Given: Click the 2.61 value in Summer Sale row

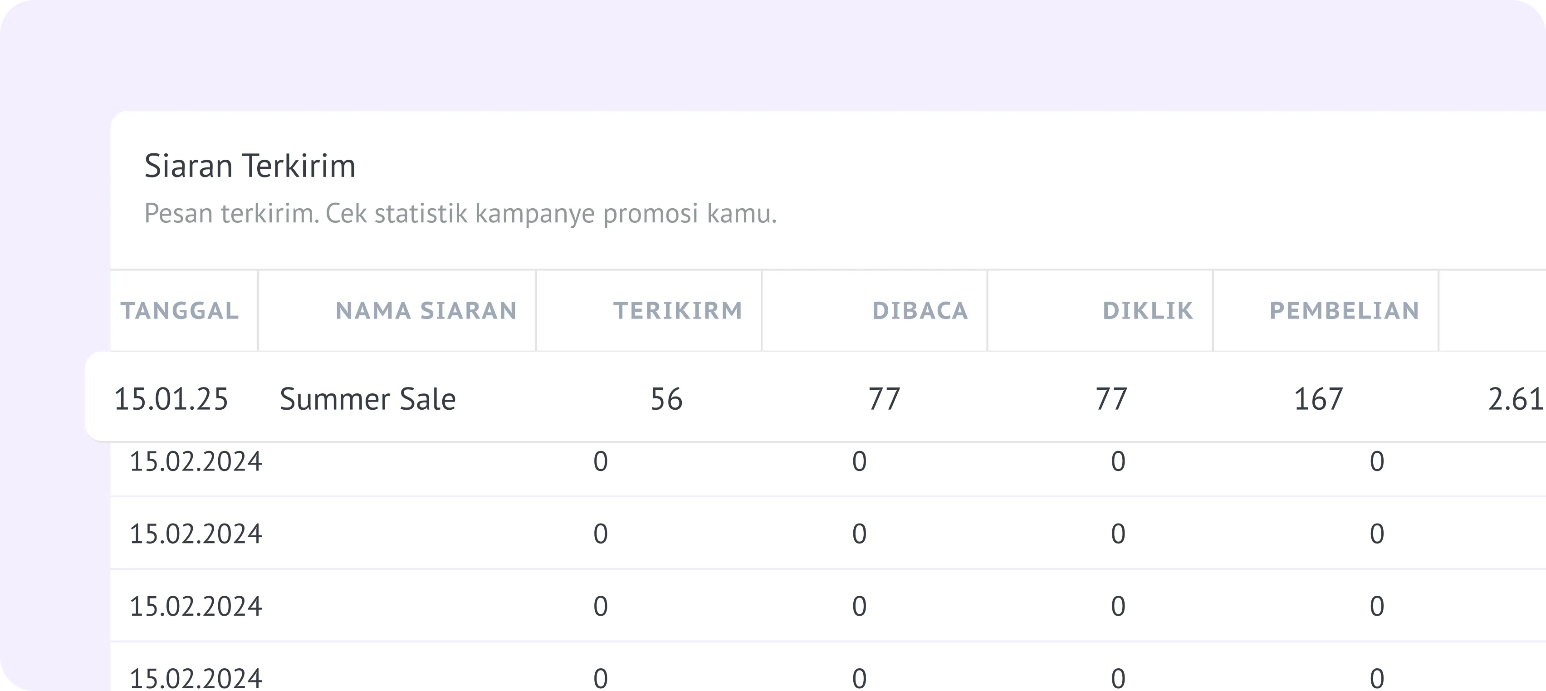Looking at the screenshot, I should [x=1515, y=399].
